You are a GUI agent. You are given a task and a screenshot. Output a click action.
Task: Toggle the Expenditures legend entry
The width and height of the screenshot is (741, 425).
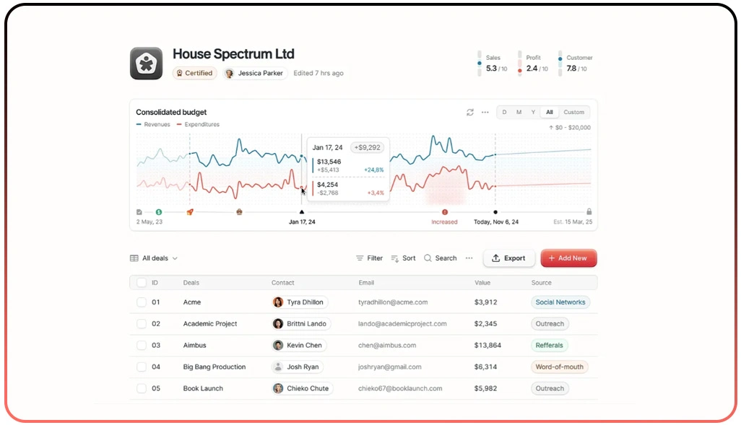tap(198, 124)
